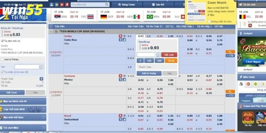The width and height of the screenshot is (266, 133).
Task: Click the red Đặt cược button in popup
Action: pos(169,55)
